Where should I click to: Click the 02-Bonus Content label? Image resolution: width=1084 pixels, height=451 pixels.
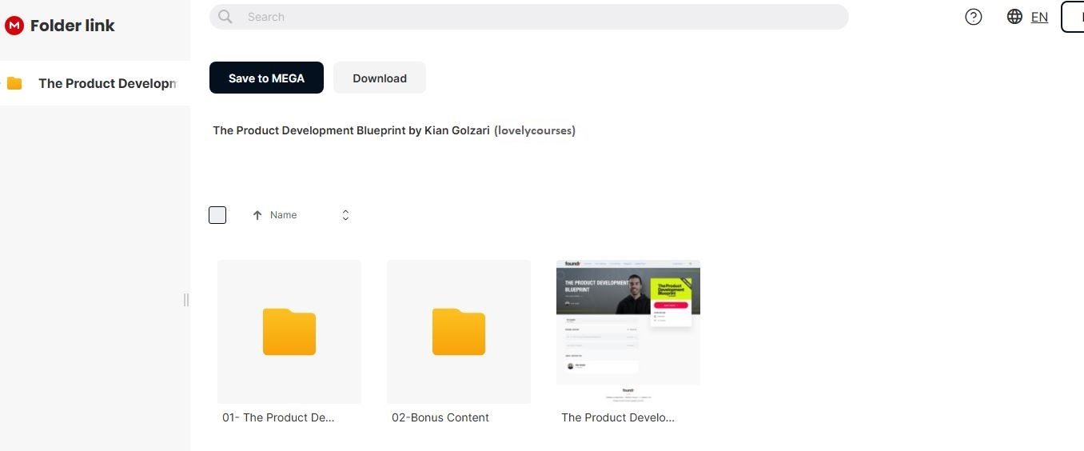440,417
